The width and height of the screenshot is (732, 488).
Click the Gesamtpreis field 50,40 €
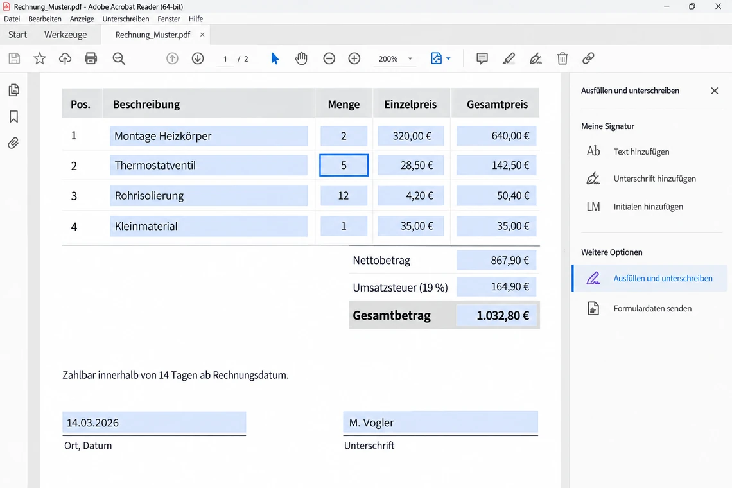[496, 196]
